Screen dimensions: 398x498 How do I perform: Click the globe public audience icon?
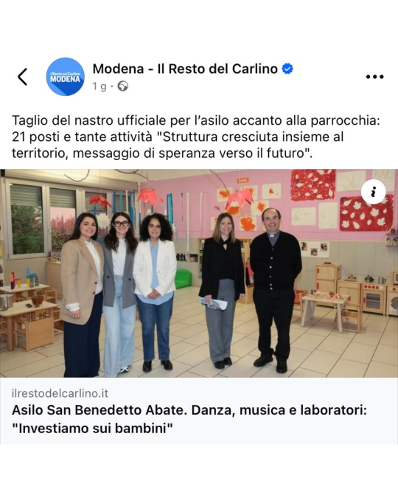point(122,86)
